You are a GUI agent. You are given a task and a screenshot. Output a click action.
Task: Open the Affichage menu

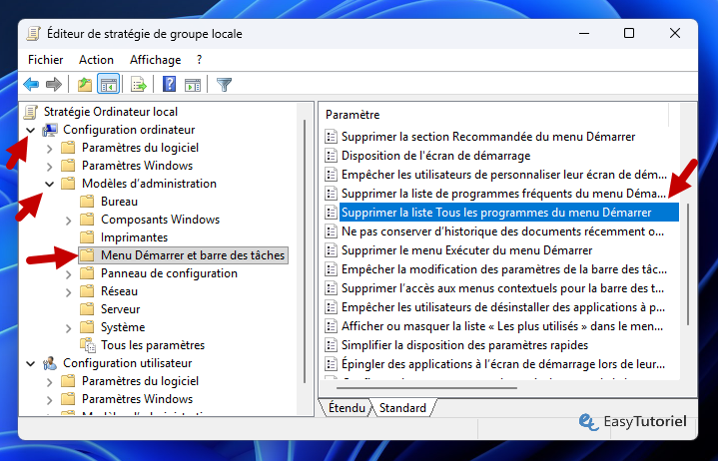pos(155,60)
